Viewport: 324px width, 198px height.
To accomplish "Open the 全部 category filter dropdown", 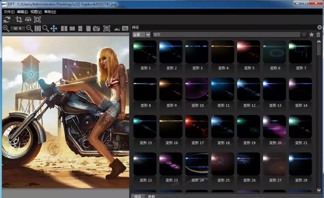I will click(x=141, y=34).
